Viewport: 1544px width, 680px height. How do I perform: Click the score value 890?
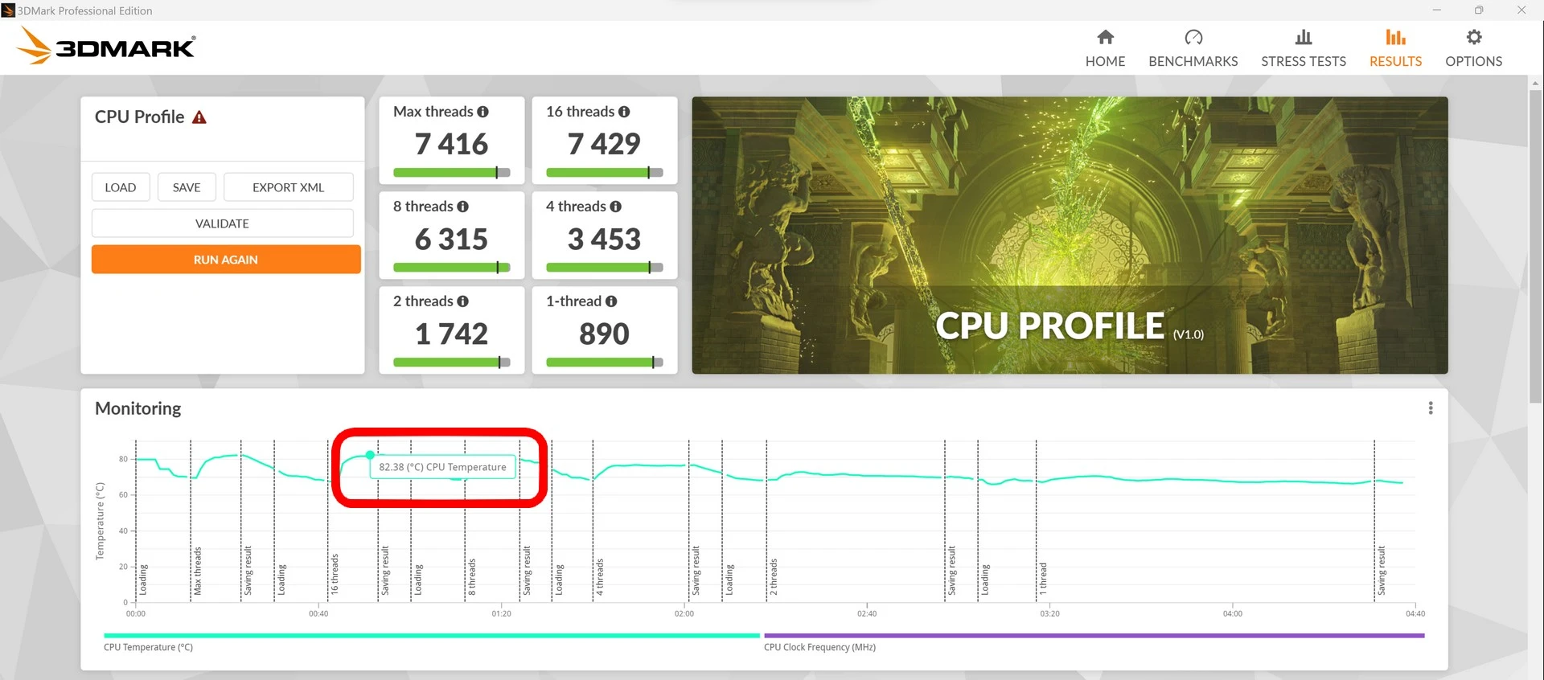(x=604, y=334)
